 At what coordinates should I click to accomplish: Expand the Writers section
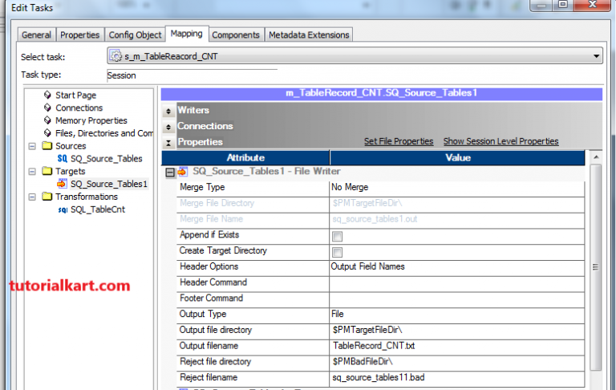pyautogui.click(x=168, y=112)
